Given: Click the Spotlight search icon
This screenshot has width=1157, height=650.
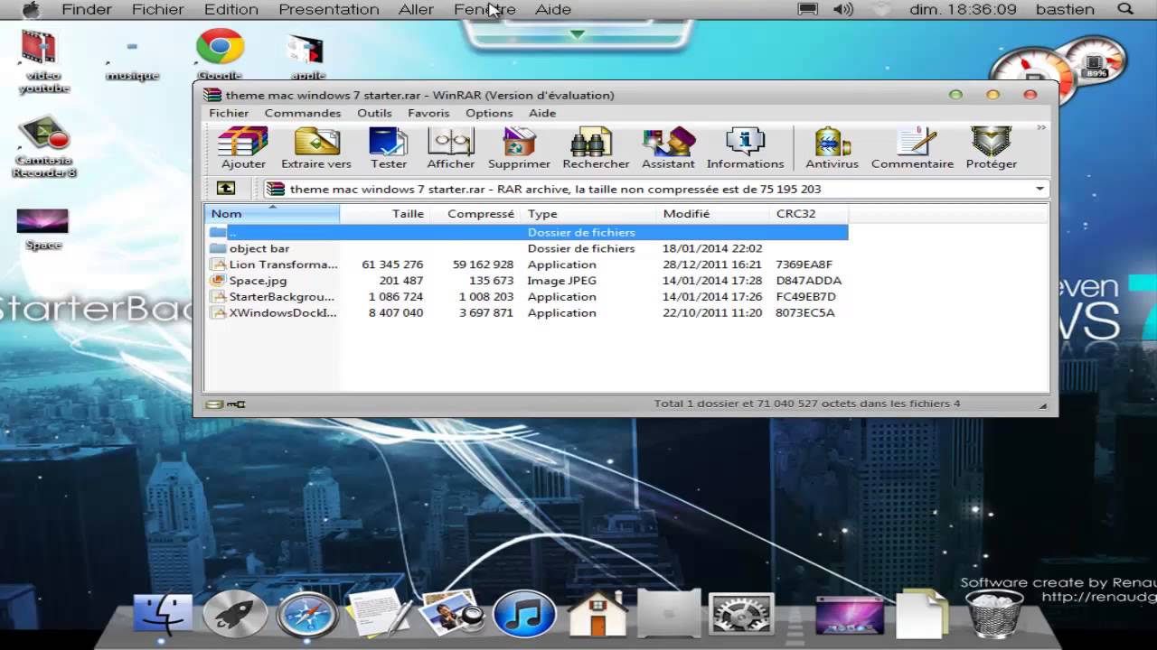Looking at the screenshot, I should (x=1125, y=9).
